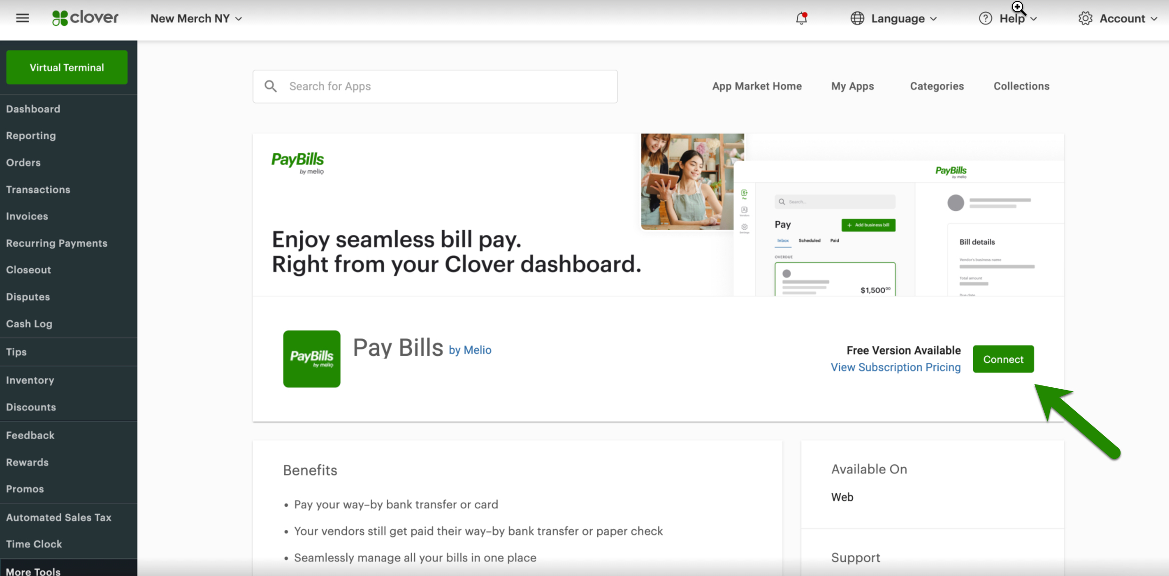Expand the Language dropdown chevron
This screenshot has width=1169, height=576.
(x=934, y=19)
